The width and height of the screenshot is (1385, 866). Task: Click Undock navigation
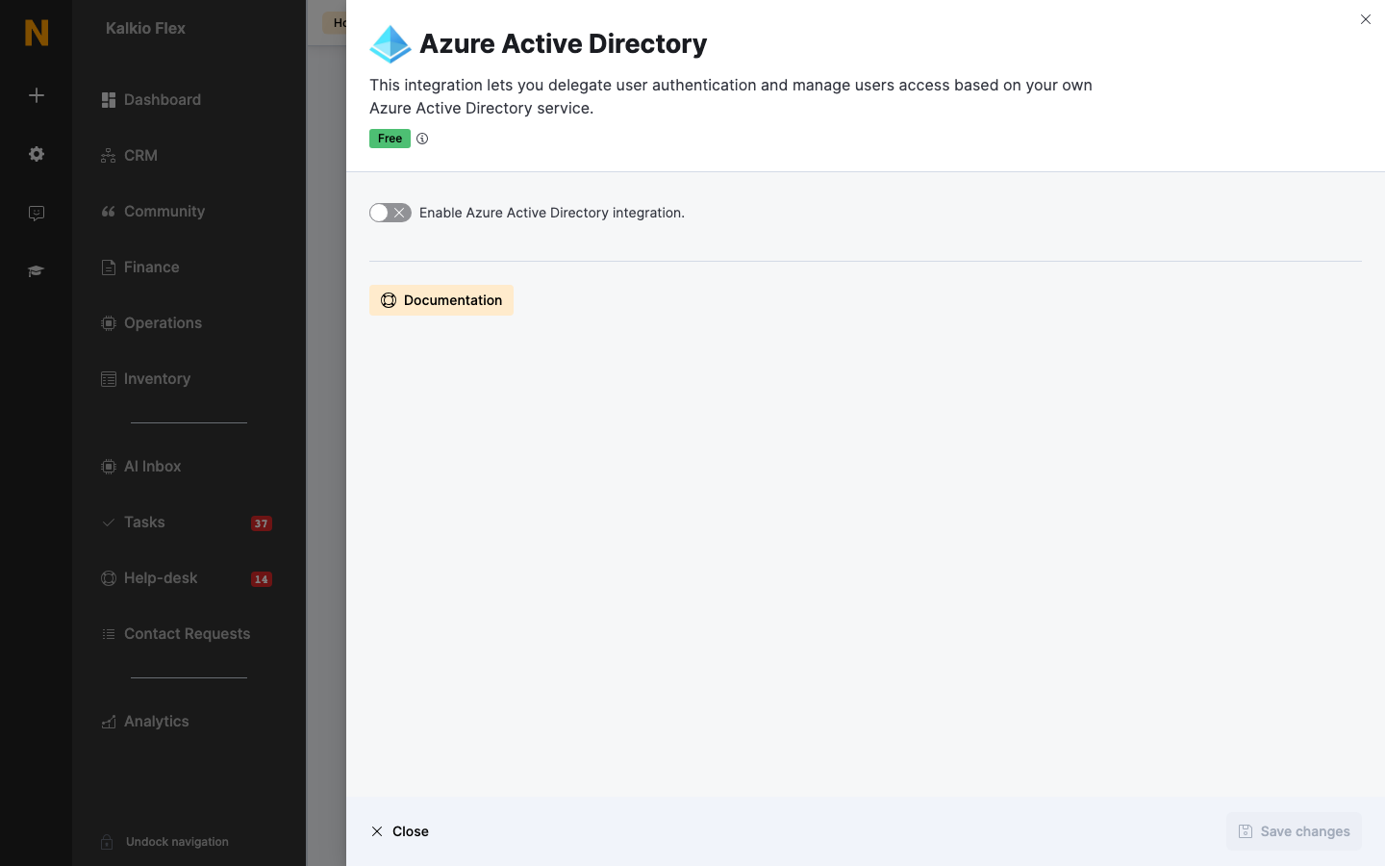[x=177, y=842]
